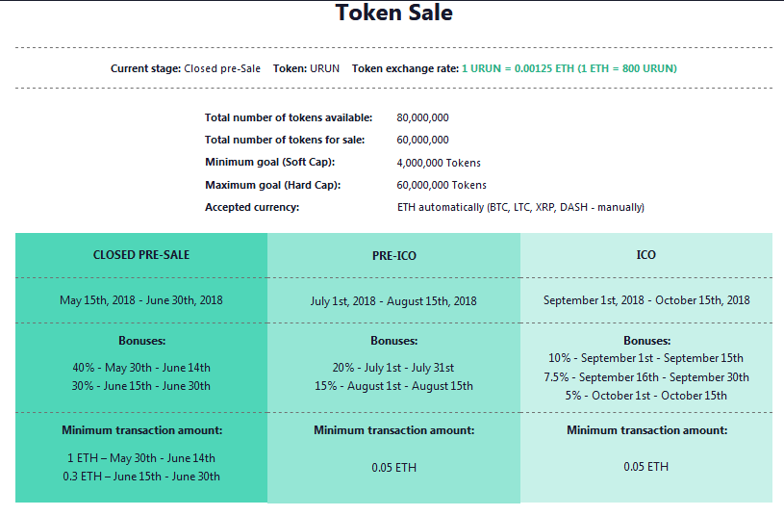Viewport: 784px width, 516px height.
Task: Click the green token exchange rate text
Action: click(x=569, y=68)
